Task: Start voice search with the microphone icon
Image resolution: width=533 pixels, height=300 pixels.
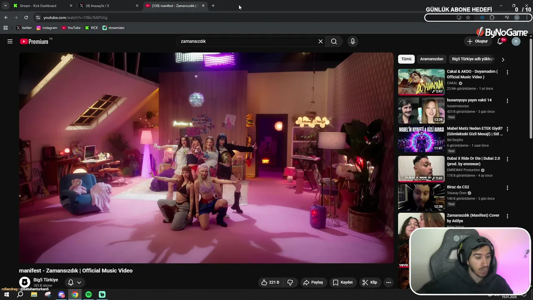Action: tap(353, 41)
